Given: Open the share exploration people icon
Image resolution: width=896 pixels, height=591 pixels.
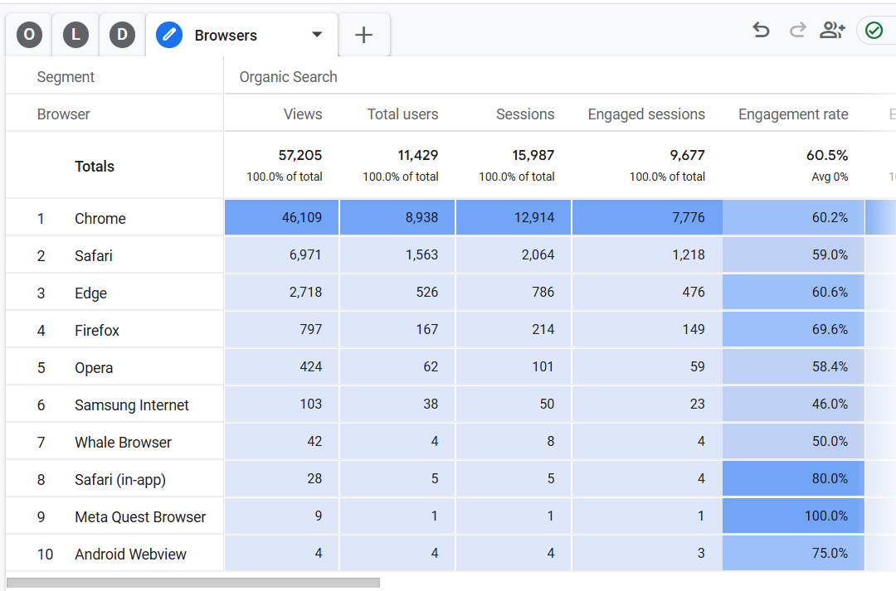Looking at the screenshot, I should [x=831, y=31].
